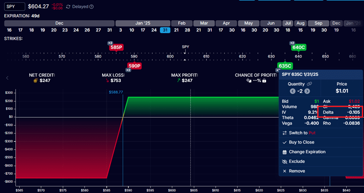Click the link icon beside Quantity
364x193 pixels.
309,84
